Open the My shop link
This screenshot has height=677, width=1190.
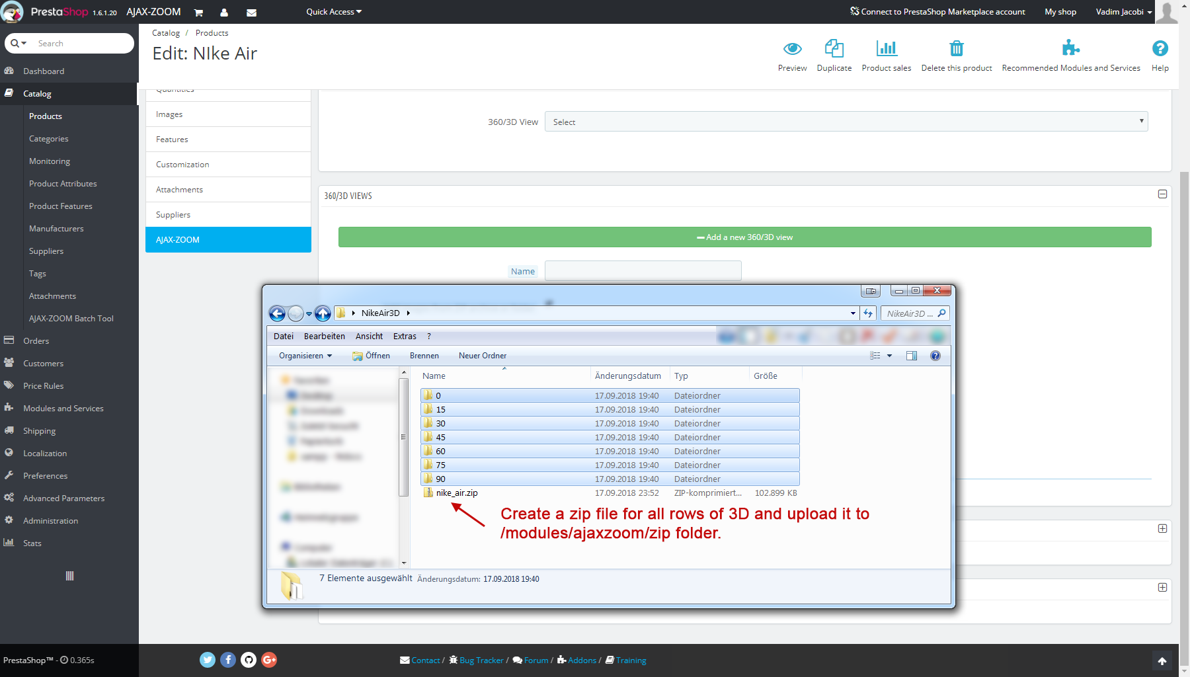1060,12
